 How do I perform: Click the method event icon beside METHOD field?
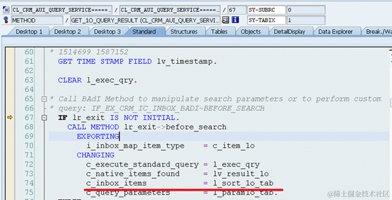click(x=6, y=20)
